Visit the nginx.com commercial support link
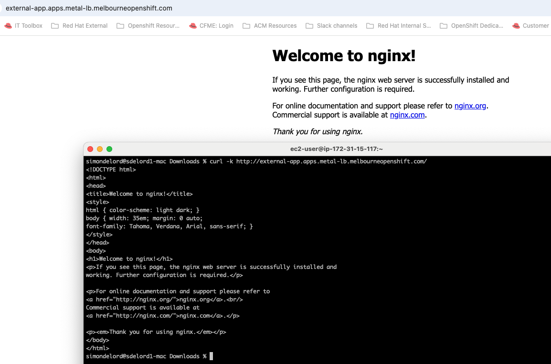The width and height of the screenshot is (551, 364). pyautogui.click(x=407, y=115)
